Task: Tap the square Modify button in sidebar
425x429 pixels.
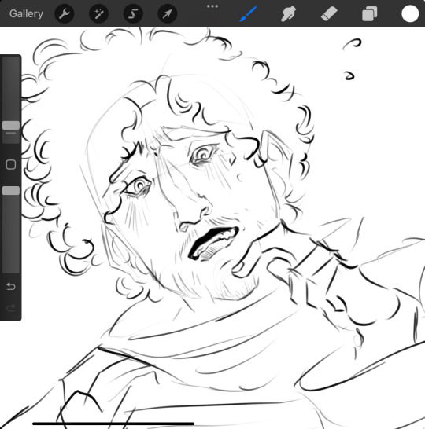Action: (x=11, y=165)
